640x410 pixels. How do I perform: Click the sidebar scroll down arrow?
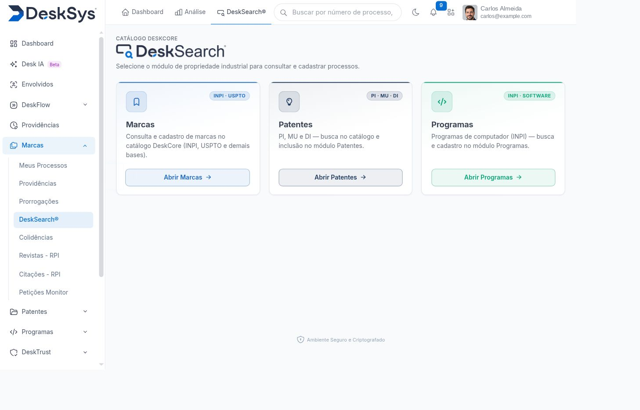[x=101, y=364]
